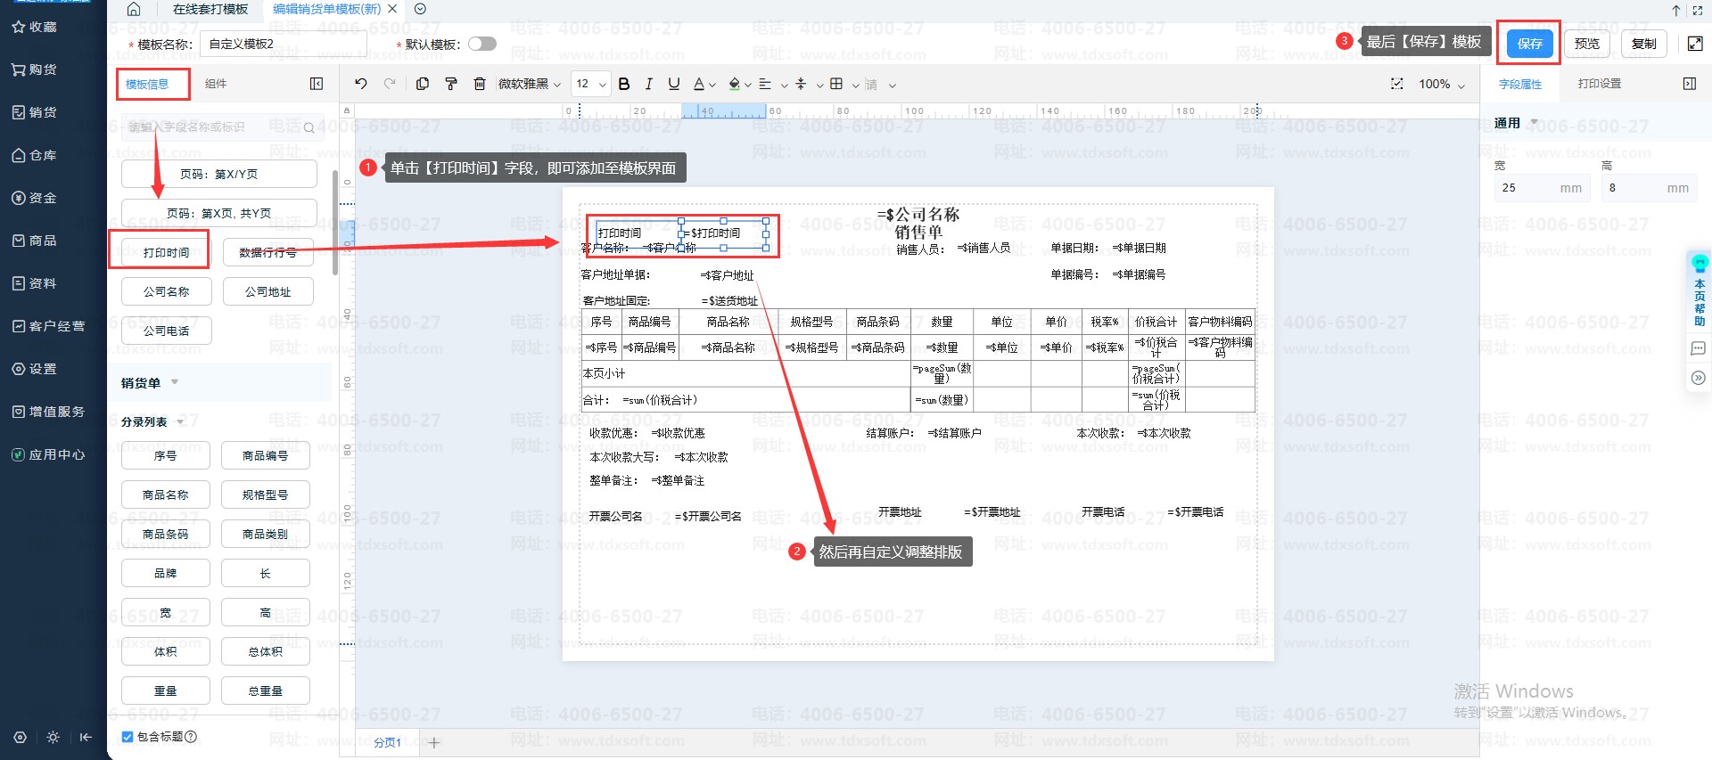The image size is (1712, 760).
Task: Open the 100% zoom level dropdown
Action: coord(1441,84)
